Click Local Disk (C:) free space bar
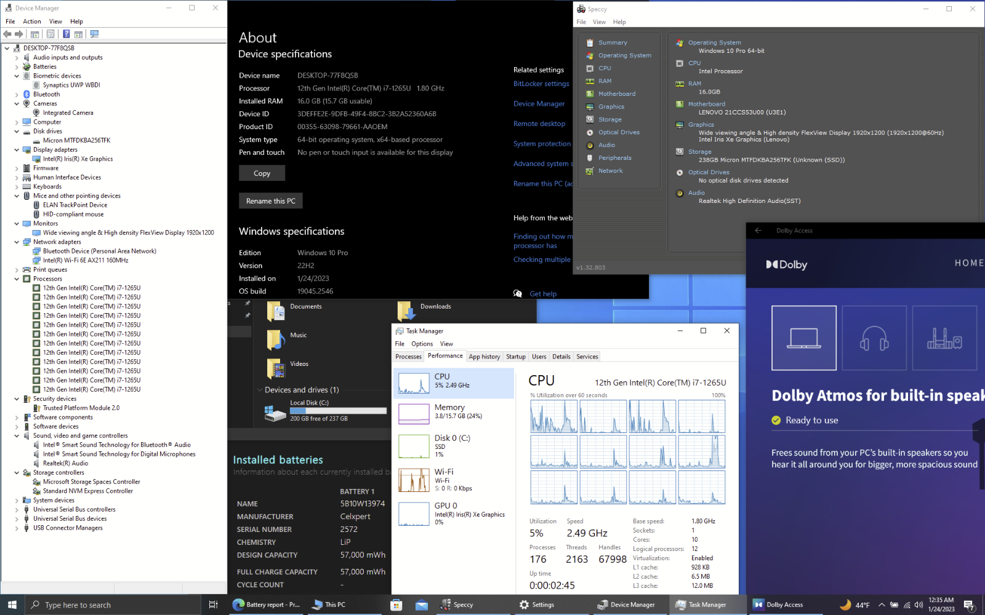Viewport: 985px width, 615px height. (339, 411)
